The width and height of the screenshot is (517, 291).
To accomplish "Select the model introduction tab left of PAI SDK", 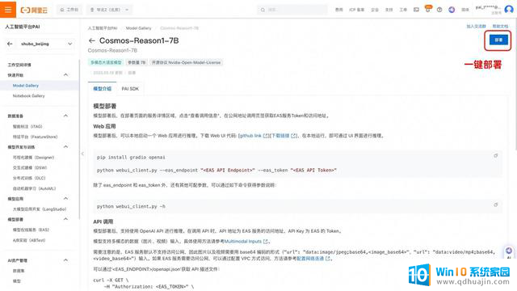I will click(103, 89).
